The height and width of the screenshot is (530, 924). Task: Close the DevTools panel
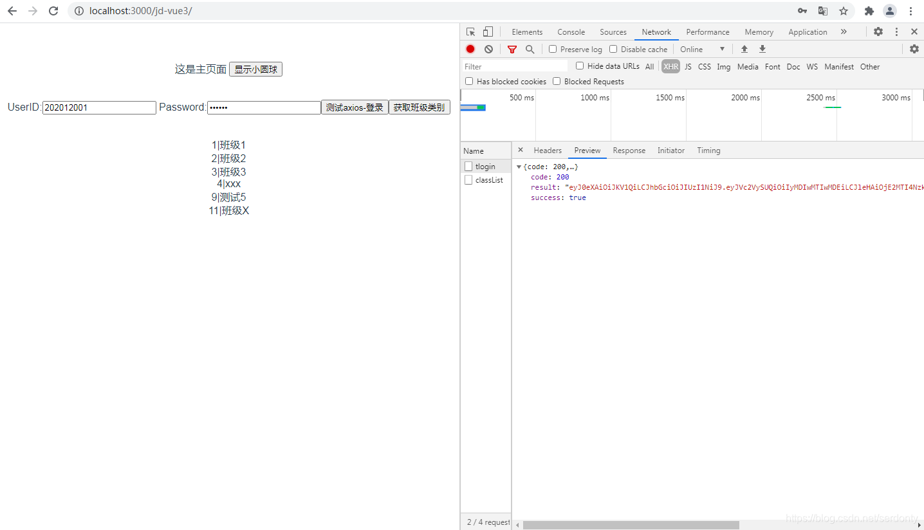[x=914, y=32]
